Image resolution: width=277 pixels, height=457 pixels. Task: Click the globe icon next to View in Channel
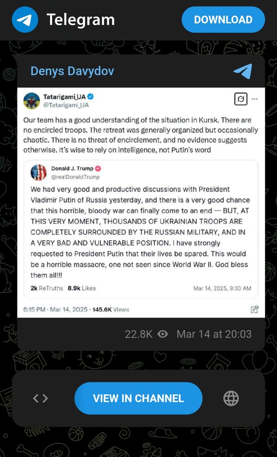(231, 398)
